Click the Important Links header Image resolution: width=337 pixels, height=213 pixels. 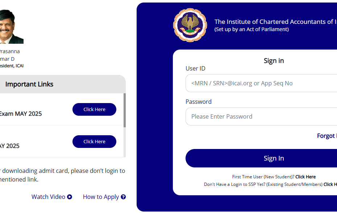(29, 84)
